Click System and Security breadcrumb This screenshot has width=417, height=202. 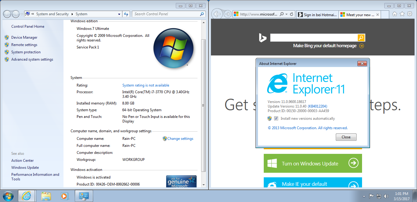coord(53,14)
